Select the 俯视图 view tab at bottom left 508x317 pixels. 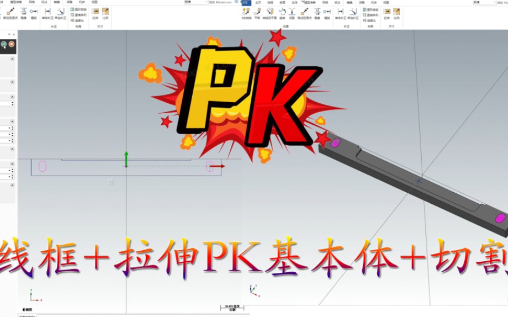27,309
